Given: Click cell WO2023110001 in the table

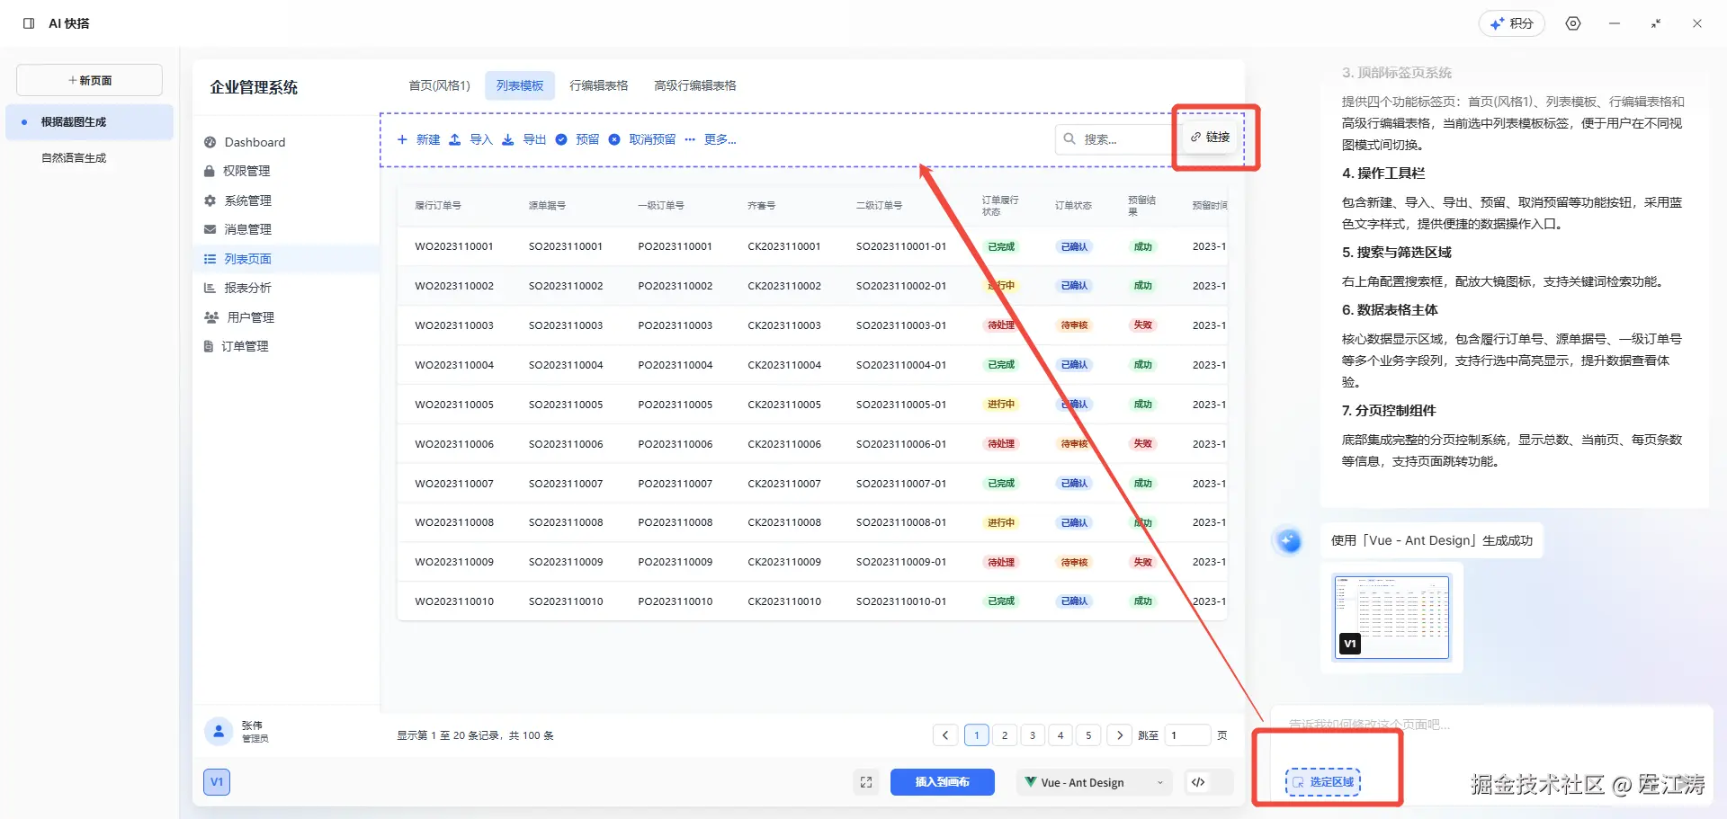Looking at the screenshot, I should [x=454, y=246].
